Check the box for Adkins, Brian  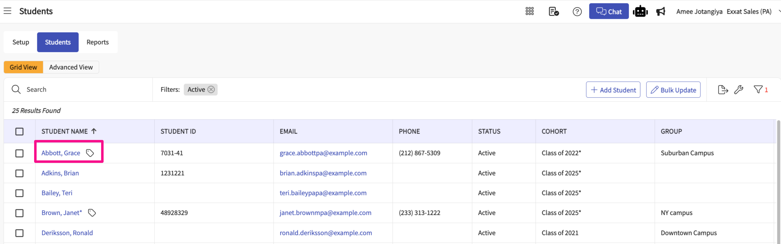coord(20,173)
